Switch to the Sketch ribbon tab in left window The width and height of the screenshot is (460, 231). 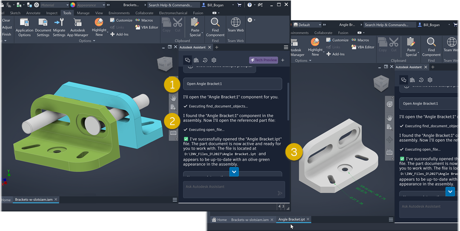[x=15, y=13]
